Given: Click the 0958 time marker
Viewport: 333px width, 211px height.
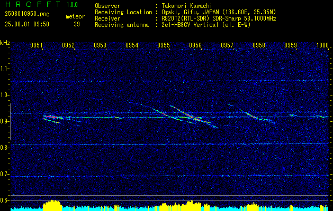Looking at the screenshot, I should 259,45.
